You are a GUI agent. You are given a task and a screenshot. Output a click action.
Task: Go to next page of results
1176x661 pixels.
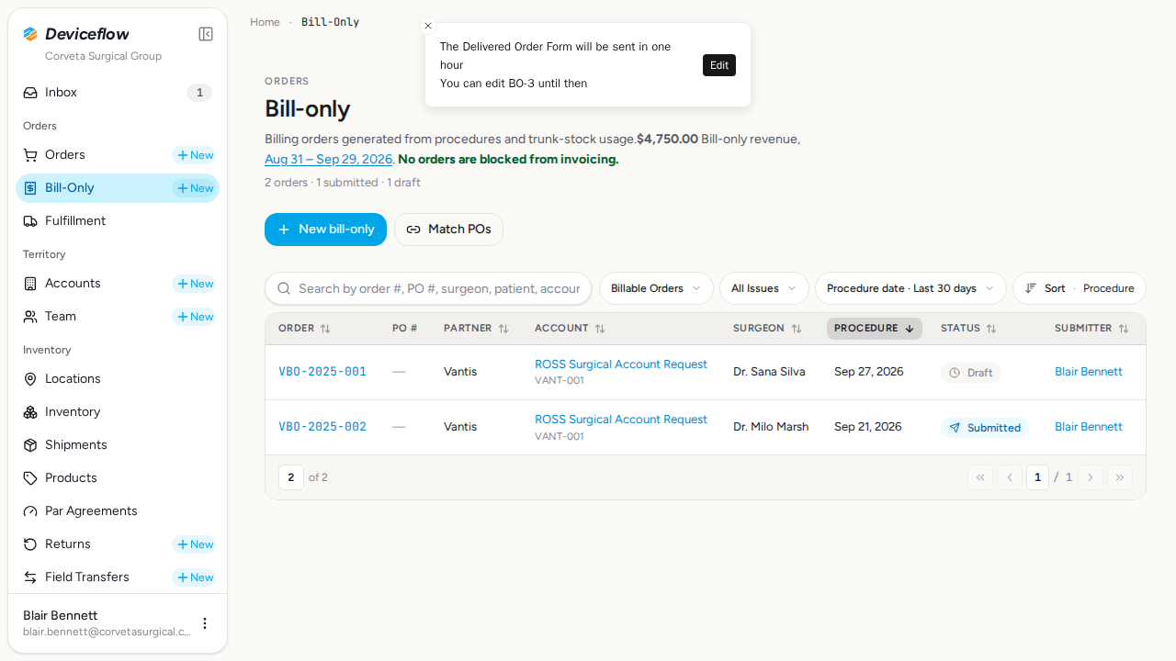tap(1091, 477)
